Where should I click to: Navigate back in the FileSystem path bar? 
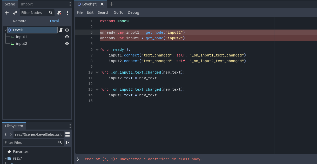tap(5, 134)
